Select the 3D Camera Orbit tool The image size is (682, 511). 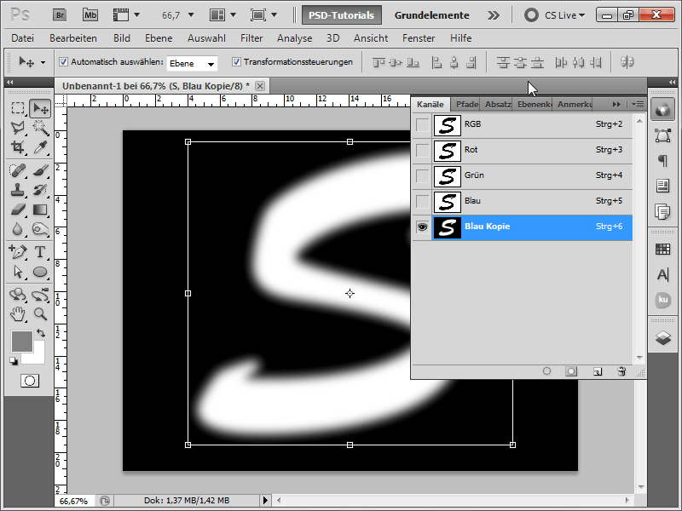click(40, 295)
